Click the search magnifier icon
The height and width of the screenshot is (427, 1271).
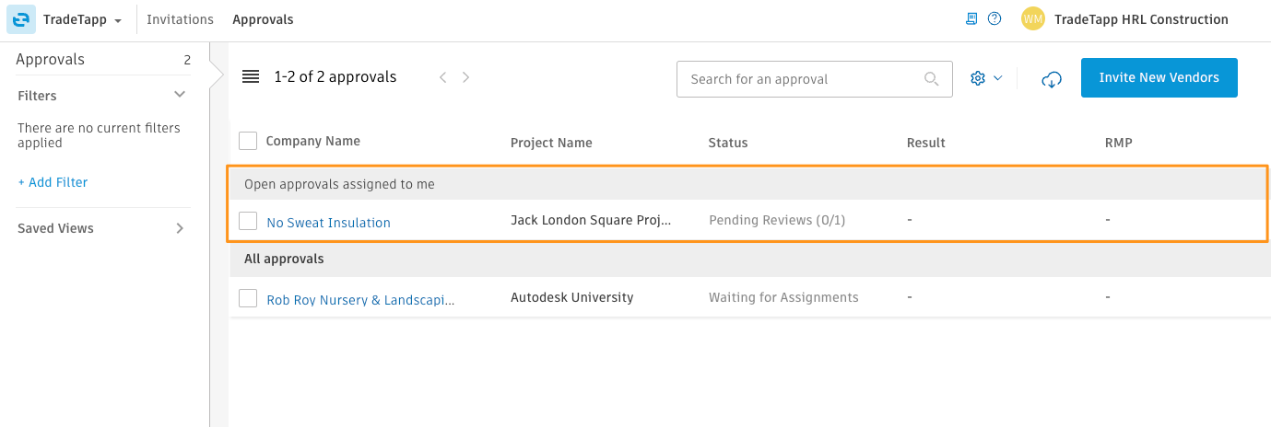[932, 79]
